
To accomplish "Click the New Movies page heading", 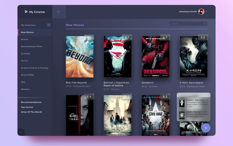I will tap(75, 25).
